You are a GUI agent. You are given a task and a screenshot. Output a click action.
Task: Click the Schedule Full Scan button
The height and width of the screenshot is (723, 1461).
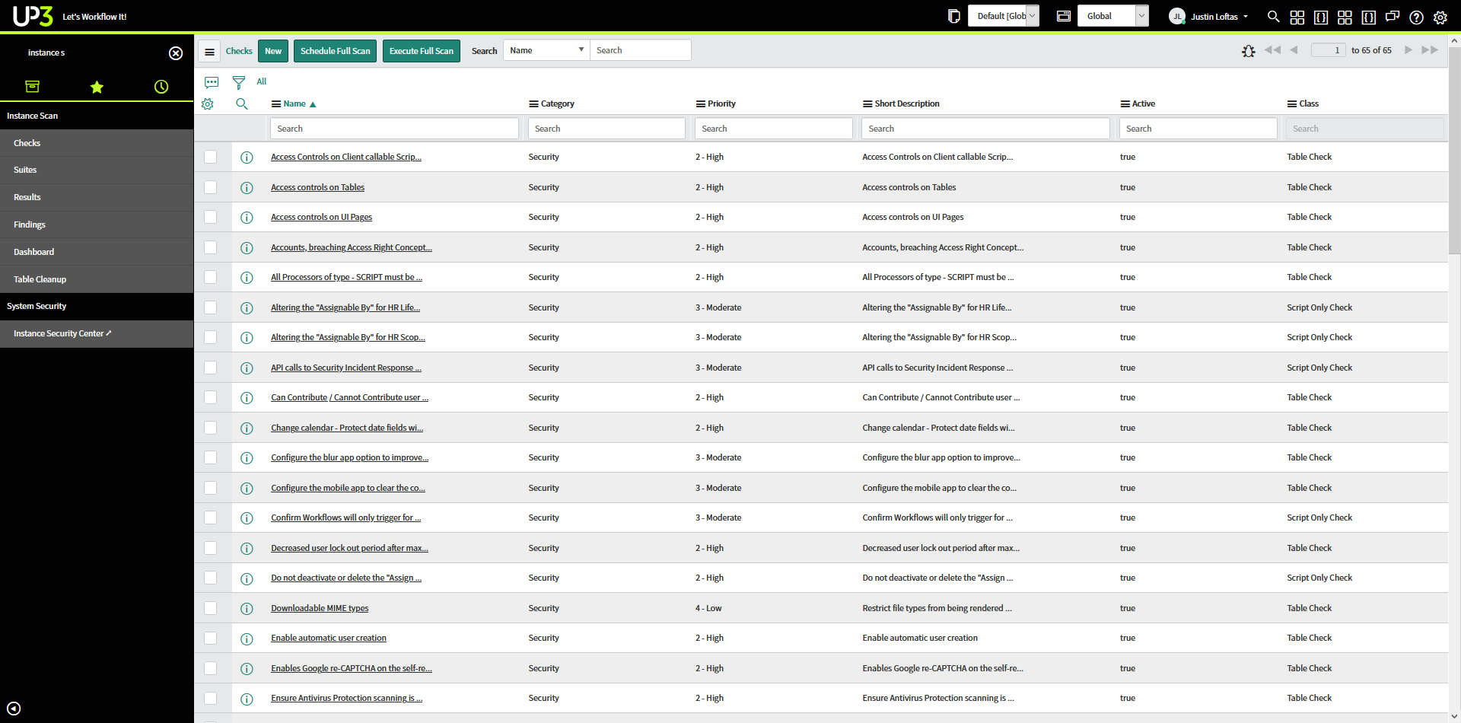335,50
